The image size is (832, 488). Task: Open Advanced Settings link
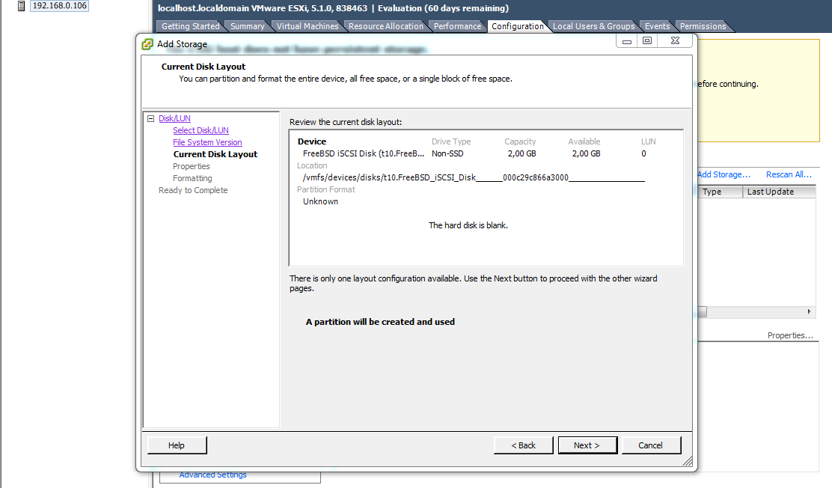pyautogui.click(x=212, y=475)
